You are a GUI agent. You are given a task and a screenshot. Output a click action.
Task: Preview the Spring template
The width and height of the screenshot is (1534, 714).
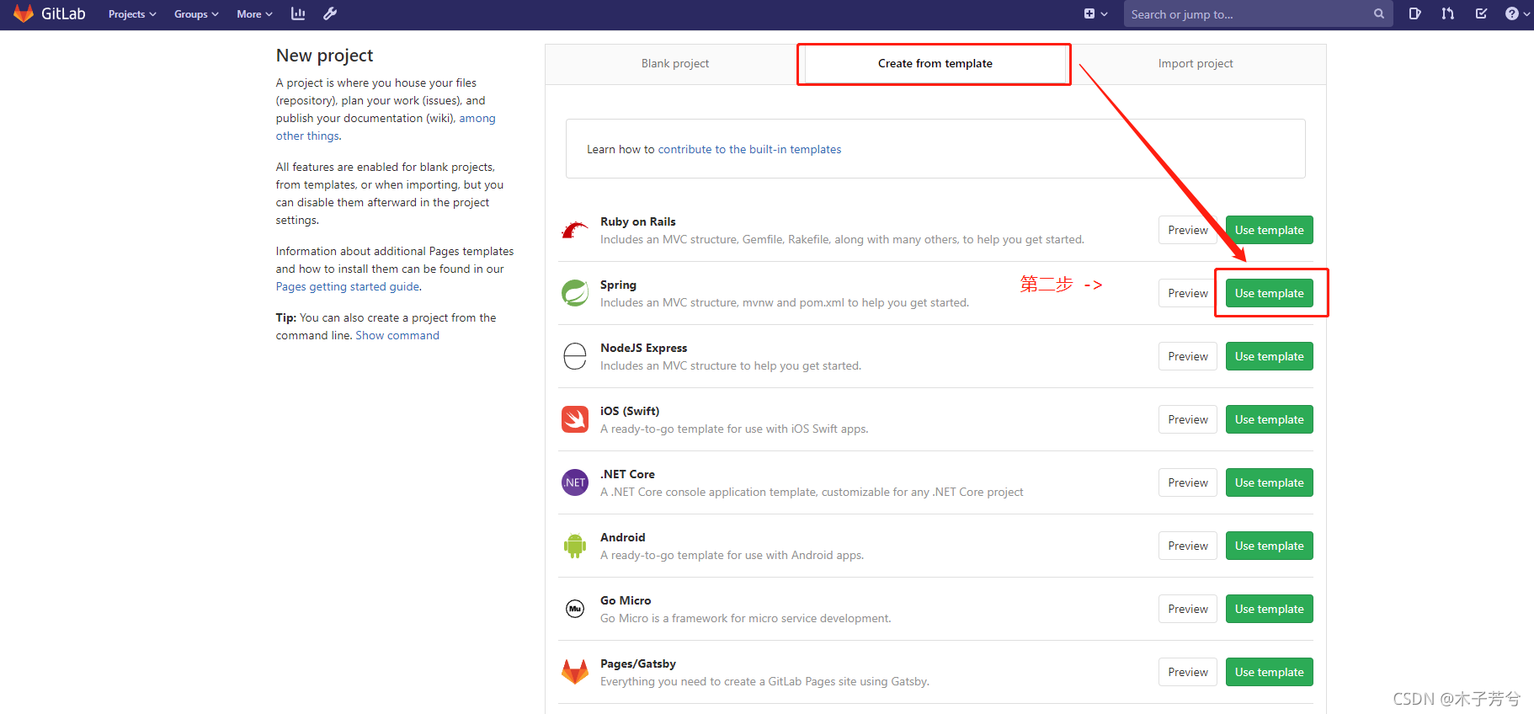click(1188, 293)
